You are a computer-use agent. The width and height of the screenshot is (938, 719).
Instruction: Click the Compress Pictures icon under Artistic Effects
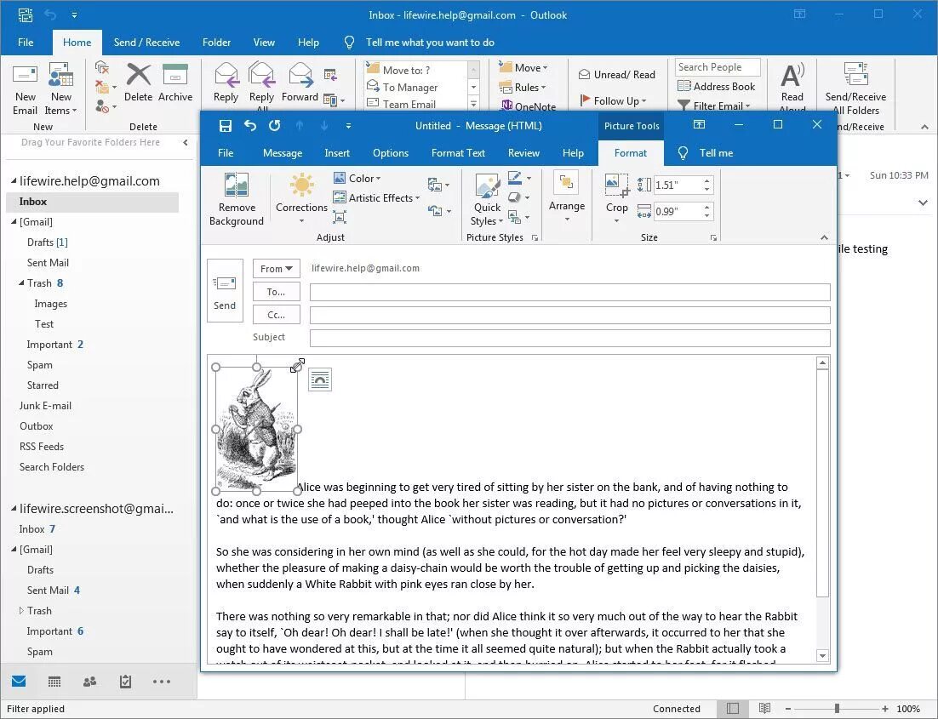(339, 217)
